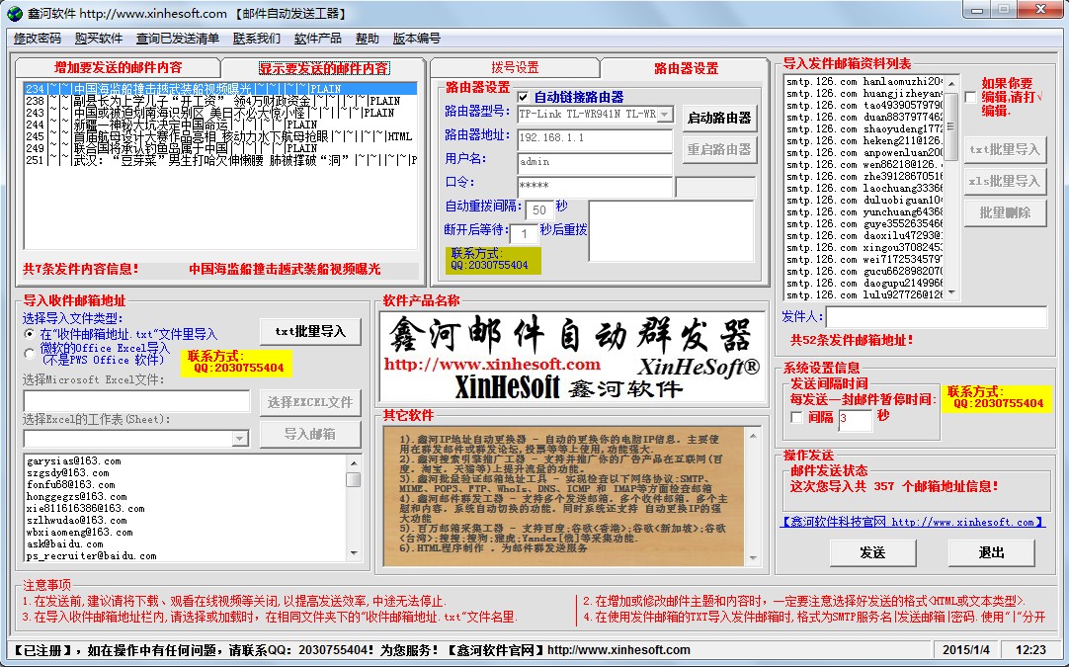Screen dimensions: 1069x667
Task: Switch to the 增加要发送的邮件内容 tab
Action: coord(118,67)
